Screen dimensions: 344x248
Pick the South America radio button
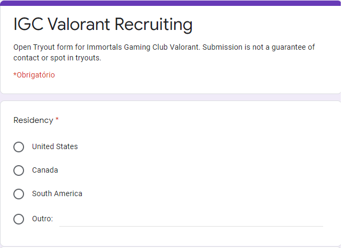(19, 194)
